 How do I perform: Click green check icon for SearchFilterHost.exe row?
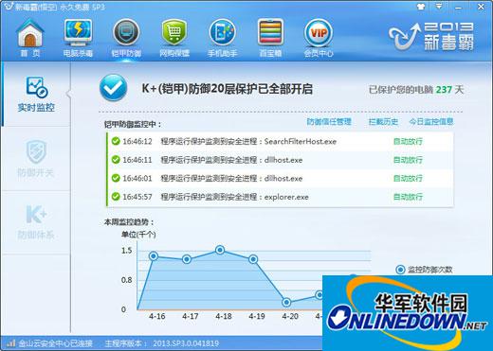(x=116, y=141)
